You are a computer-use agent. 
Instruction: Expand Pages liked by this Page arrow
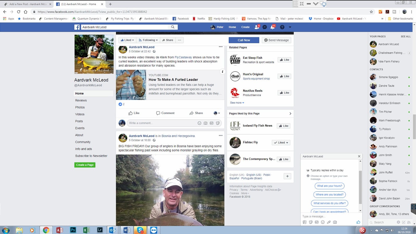pos(290,114)
